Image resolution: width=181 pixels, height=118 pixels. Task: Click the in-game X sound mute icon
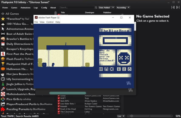(x=112, y=69)
